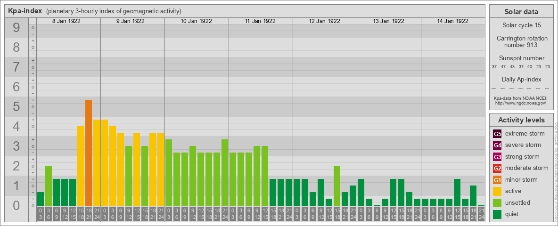Select the 8 Jan 1922 date header
558x226 pixels.
tap(66, 21)
